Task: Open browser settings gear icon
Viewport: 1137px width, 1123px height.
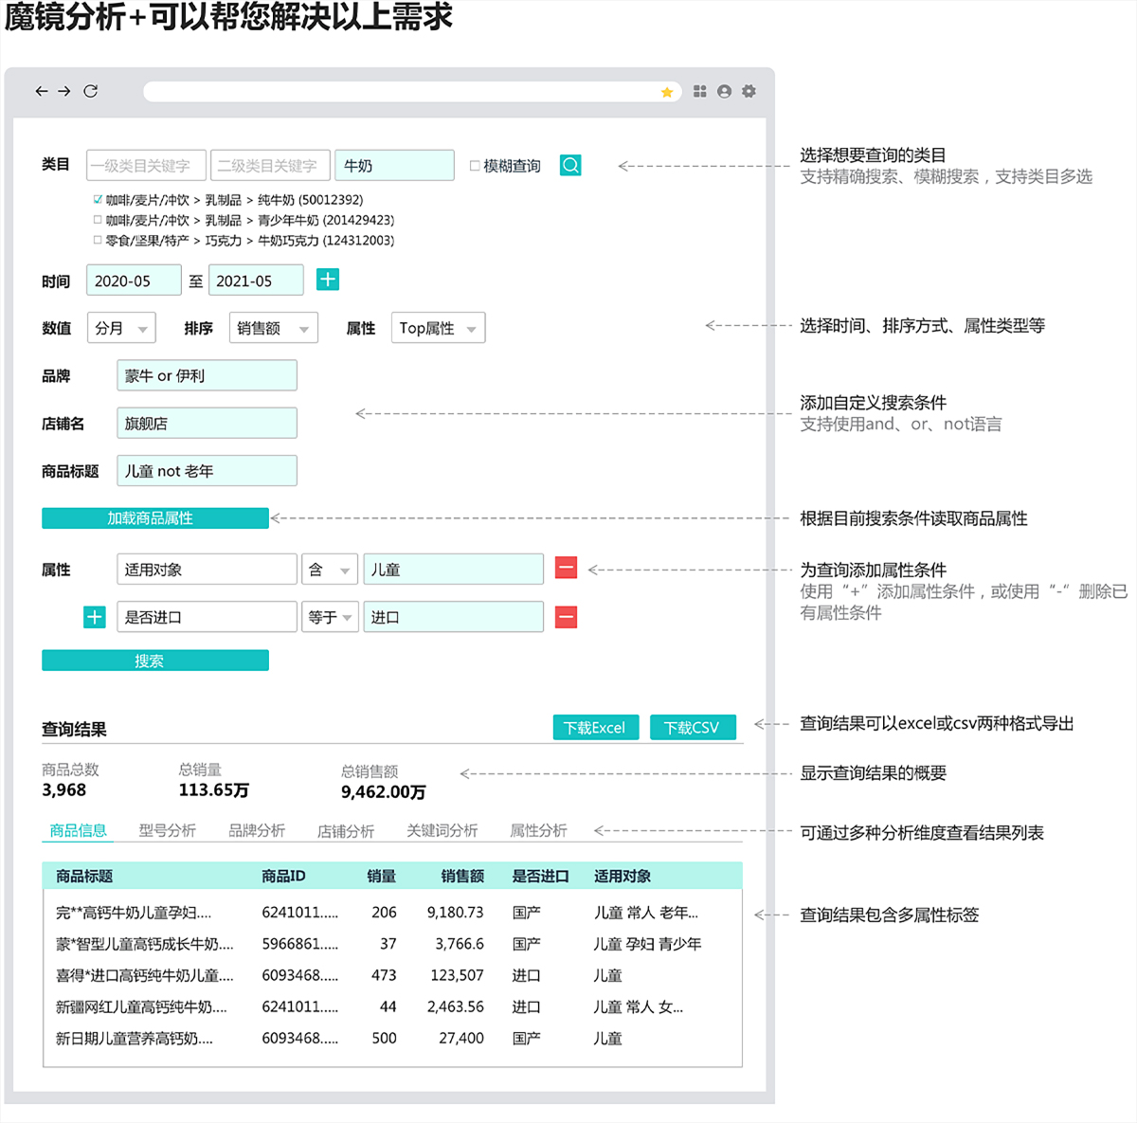Action: pos(749,91)
